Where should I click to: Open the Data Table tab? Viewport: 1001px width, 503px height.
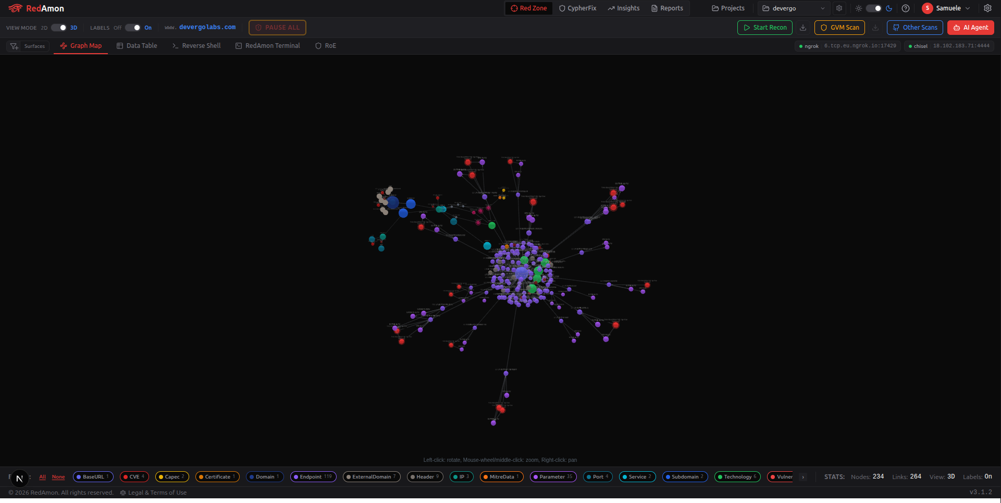[137, 46]
